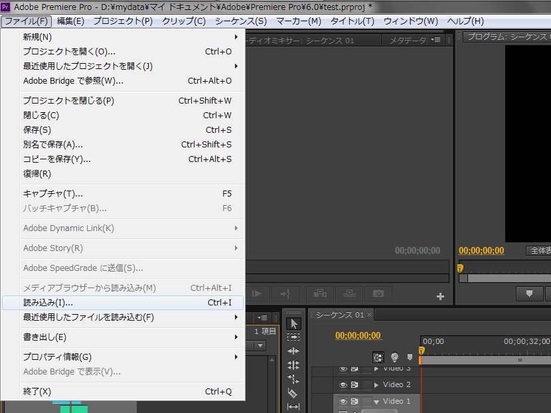Click the Program monitor playhead marker
Screen dimensions: 551x413
pyautogui.click(x=460, y=268)
